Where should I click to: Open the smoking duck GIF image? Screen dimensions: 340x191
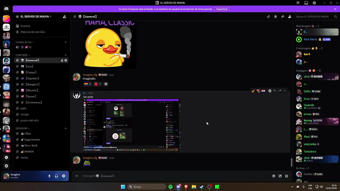pos(109,44)
